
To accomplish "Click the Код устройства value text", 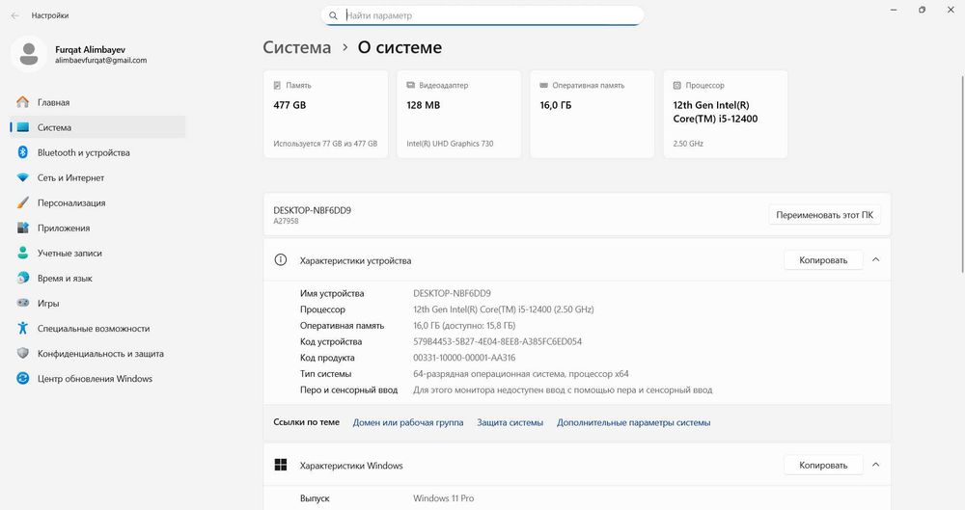I will (x=497, y=341).
